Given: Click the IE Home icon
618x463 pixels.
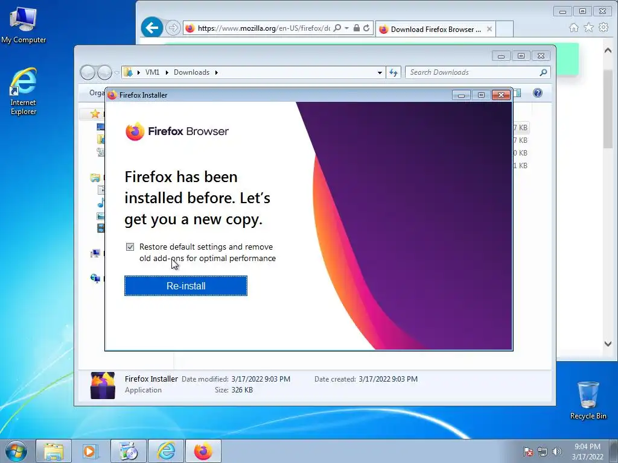Looking at the screenshot, I should pyautogui.click(x=574, y=28).
